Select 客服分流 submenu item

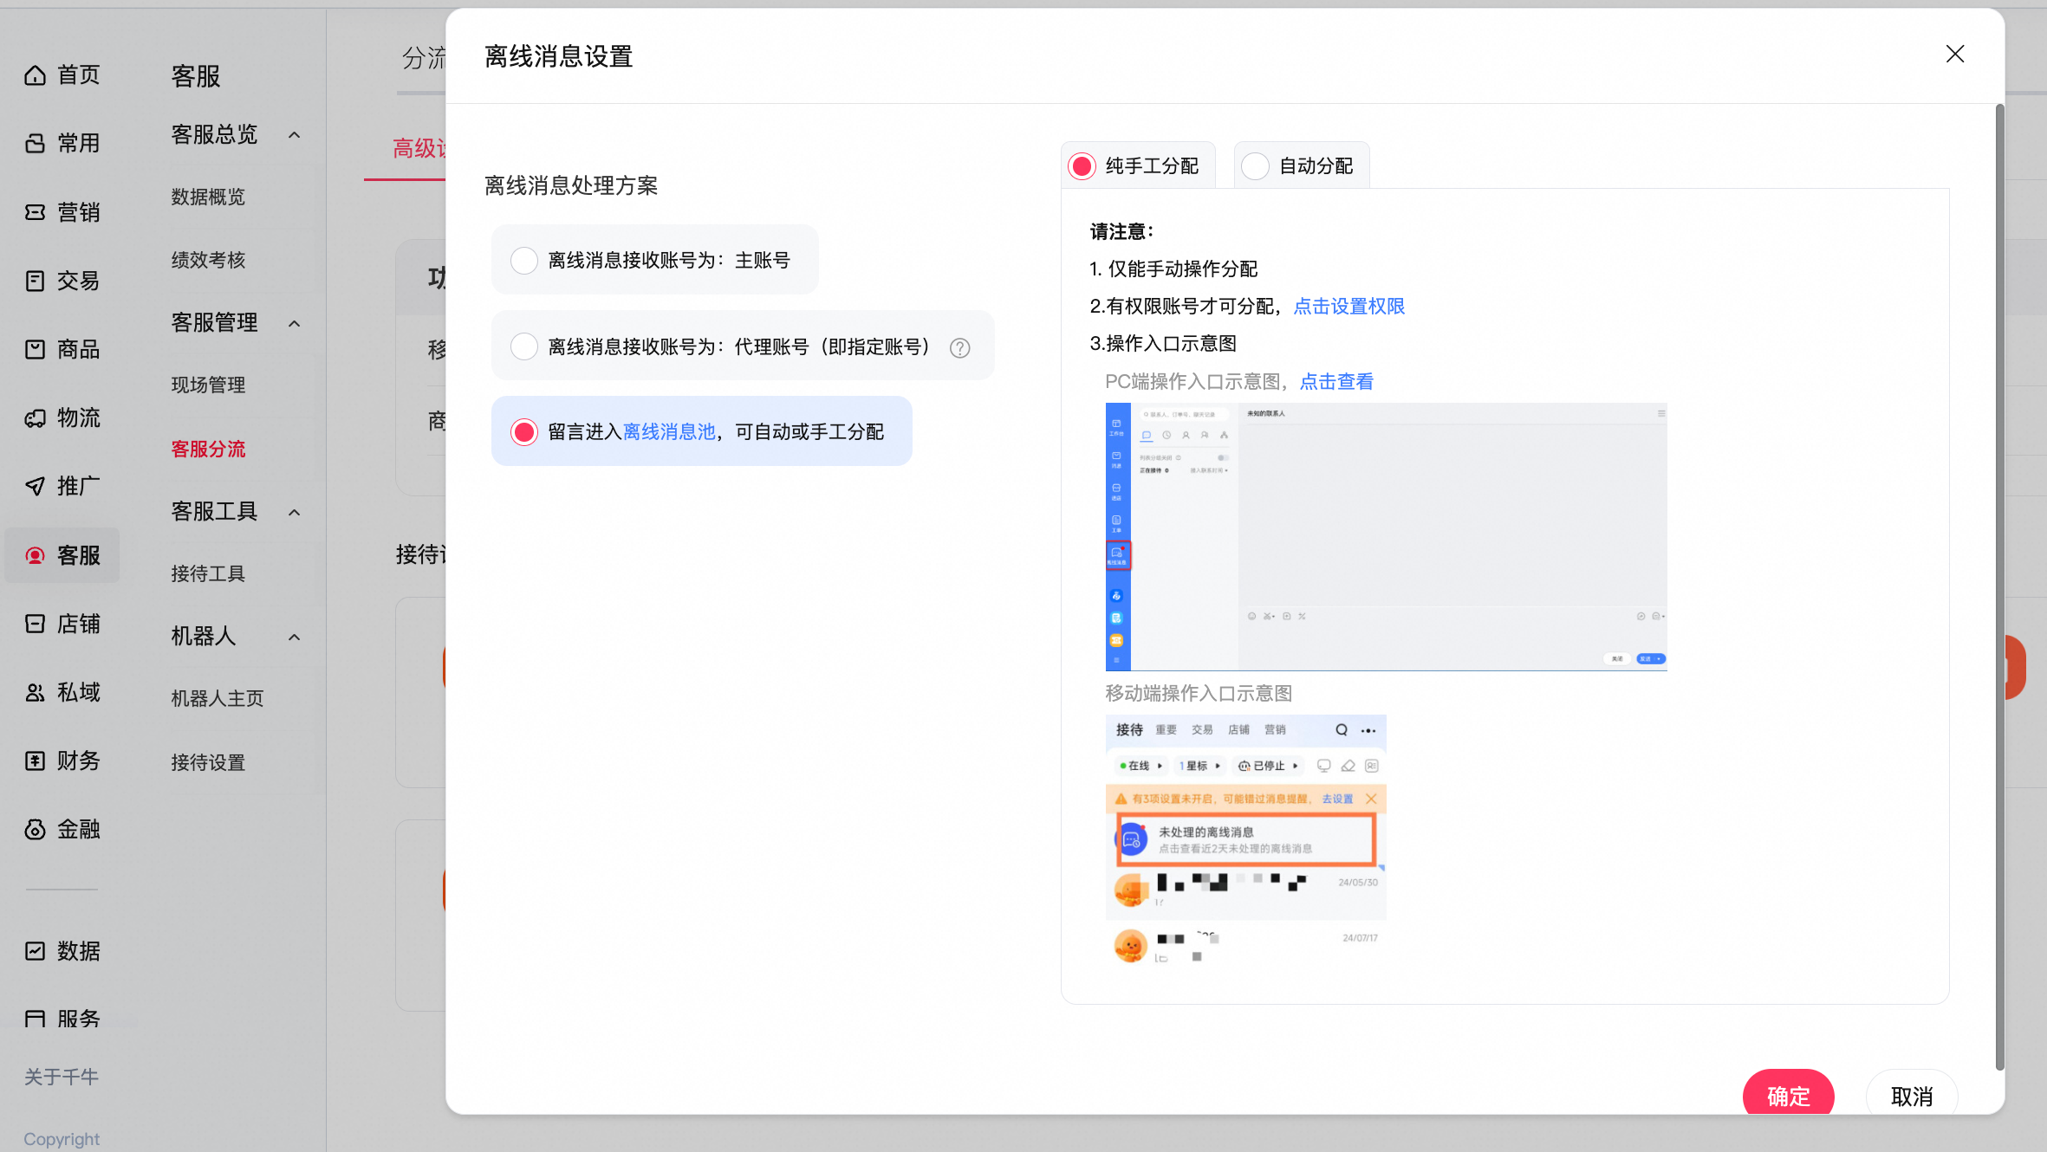point(208,449)
